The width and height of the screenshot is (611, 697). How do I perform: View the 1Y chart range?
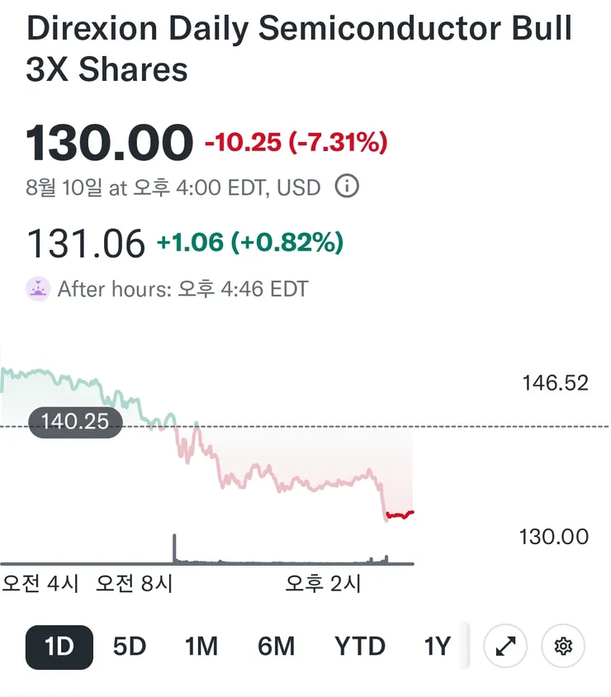click(x=438, y=647)
